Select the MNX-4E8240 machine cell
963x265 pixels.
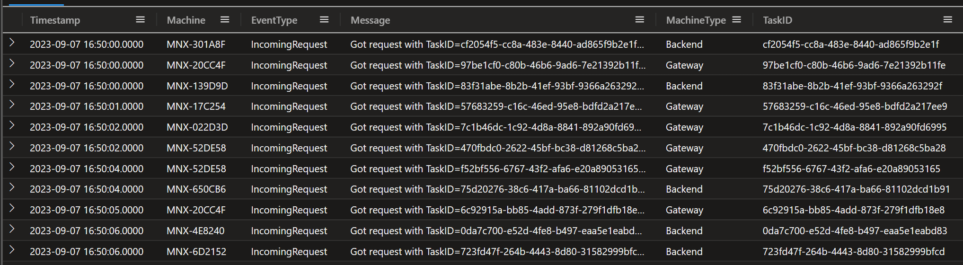coord(195,231)
